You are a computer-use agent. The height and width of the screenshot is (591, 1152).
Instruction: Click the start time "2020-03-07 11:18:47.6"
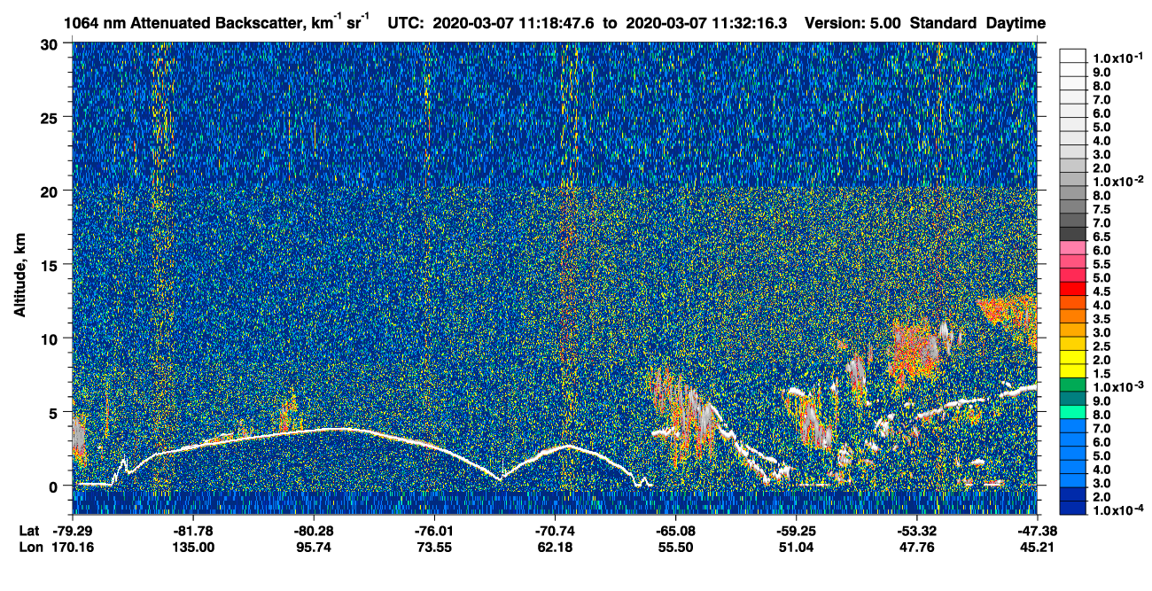pos(515,23)
